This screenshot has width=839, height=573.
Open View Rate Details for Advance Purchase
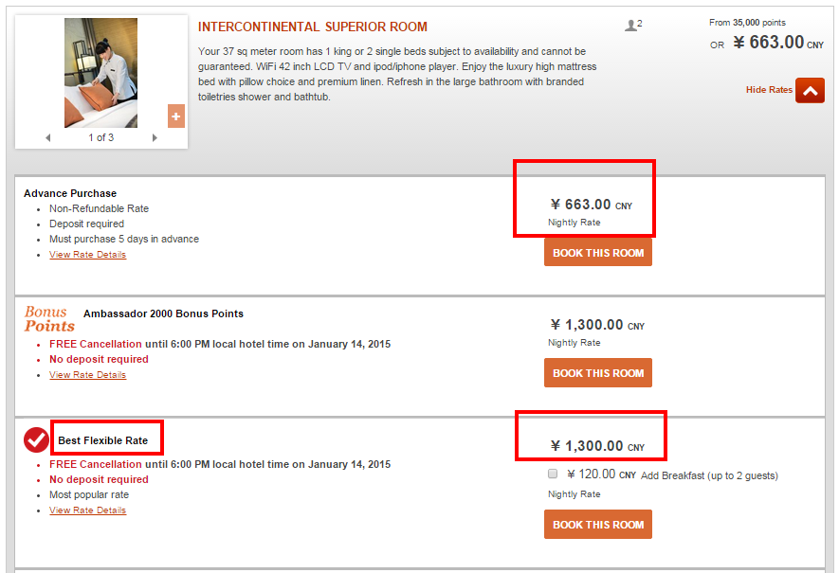point(88,255)
